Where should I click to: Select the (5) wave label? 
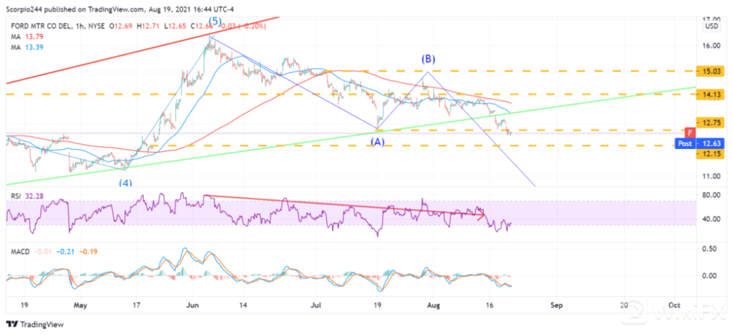point(214,22)
